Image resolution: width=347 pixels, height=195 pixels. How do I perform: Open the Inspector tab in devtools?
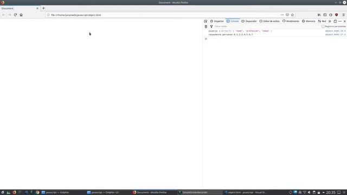[x=217, y=21]
